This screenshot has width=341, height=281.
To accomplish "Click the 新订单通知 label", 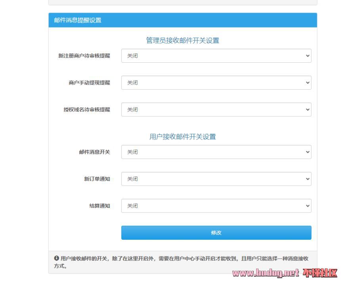I will click(x=97, y=179).
